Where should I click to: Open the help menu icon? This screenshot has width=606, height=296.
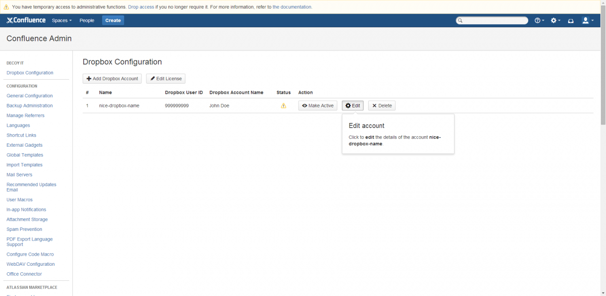pyautogui.click(x=539, y=21)
